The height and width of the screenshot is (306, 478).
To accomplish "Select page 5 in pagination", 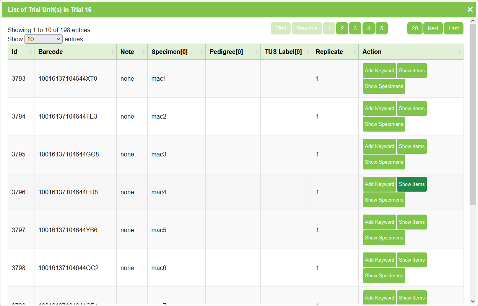I will pyautogui.click(x=381, y=28).
